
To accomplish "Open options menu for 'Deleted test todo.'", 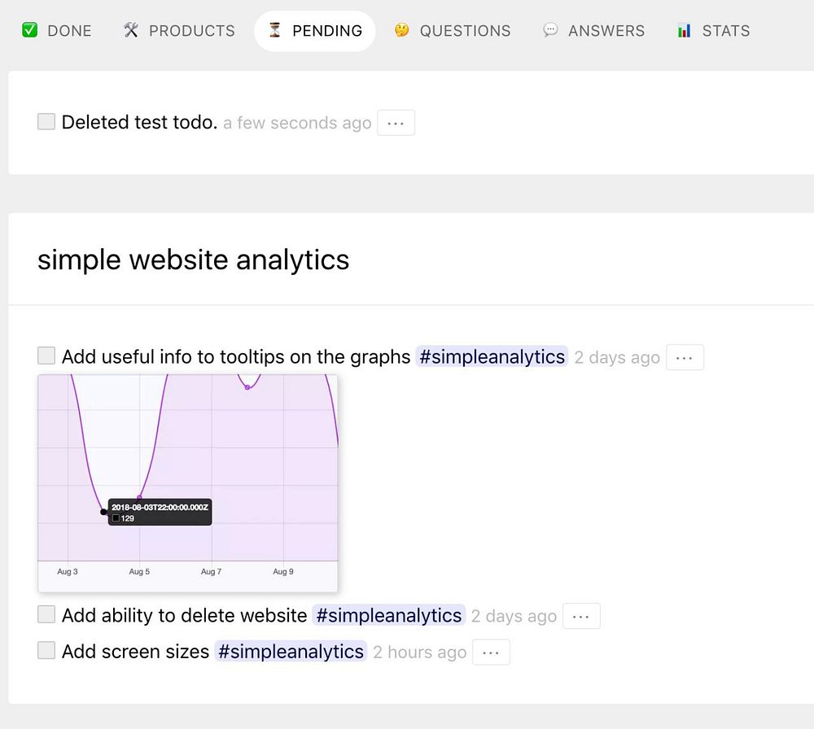I will 396,123.
